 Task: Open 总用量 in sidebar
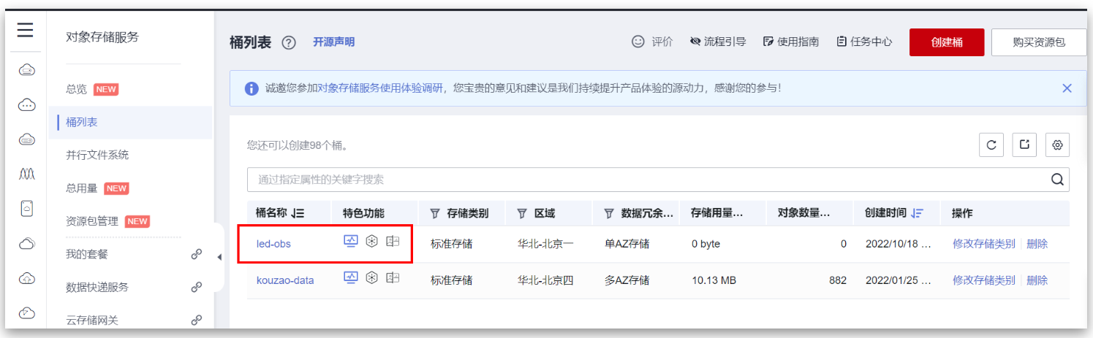tap(81, 188)
